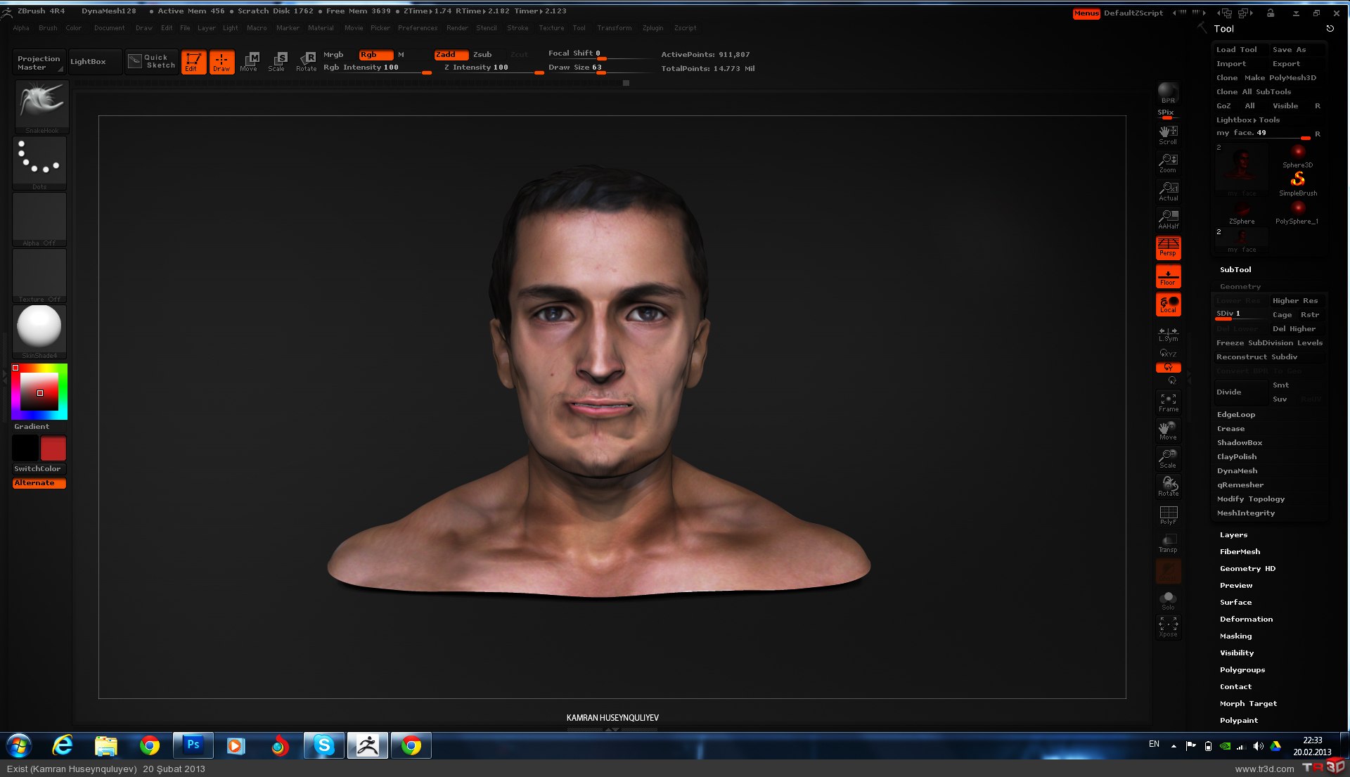Toggle Persp perspective mode

(1168, 248)
